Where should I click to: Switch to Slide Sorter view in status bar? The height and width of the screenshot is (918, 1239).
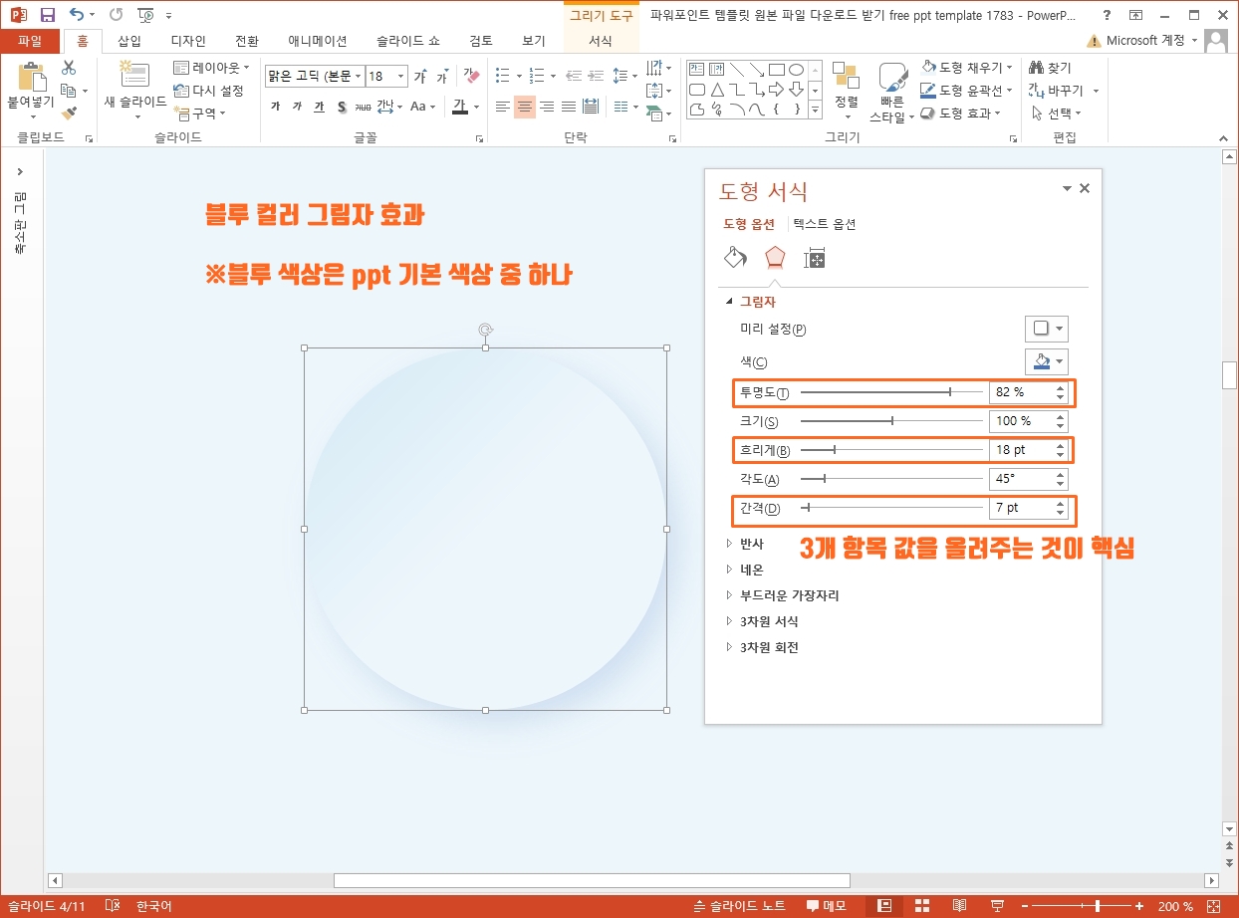point(921,906)
